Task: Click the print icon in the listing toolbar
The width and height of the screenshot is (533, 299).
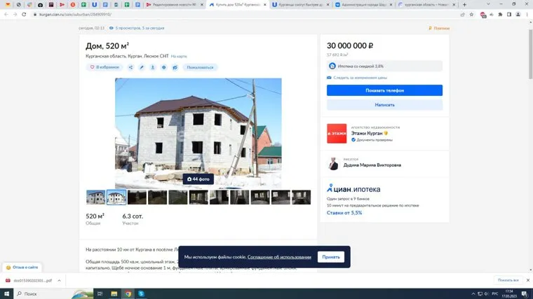Action: tap(164, 67)
